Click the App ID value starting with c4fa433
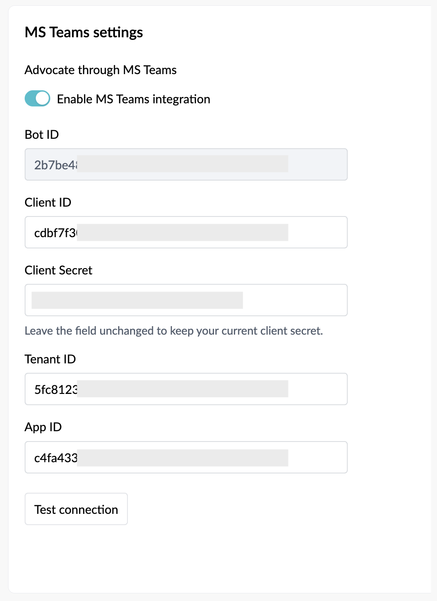 [x=54, y=457]
